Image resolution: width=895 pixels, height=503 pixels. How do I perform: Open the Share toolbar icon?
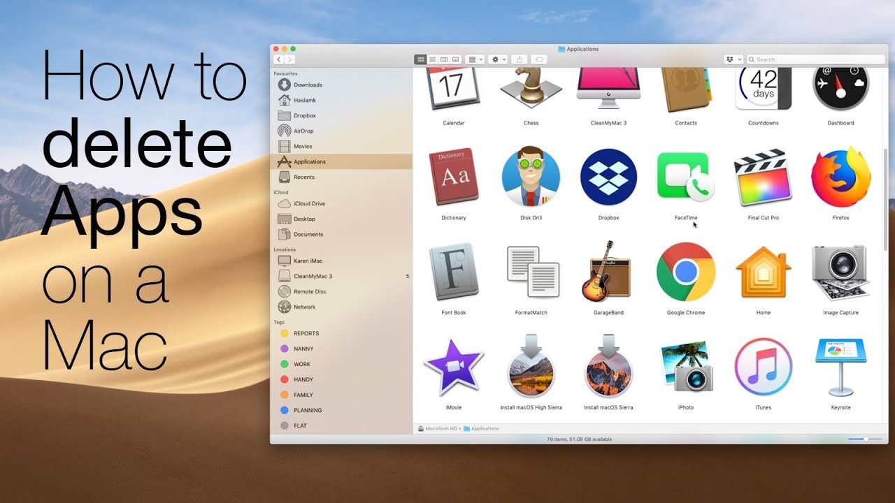pos(520,59)
